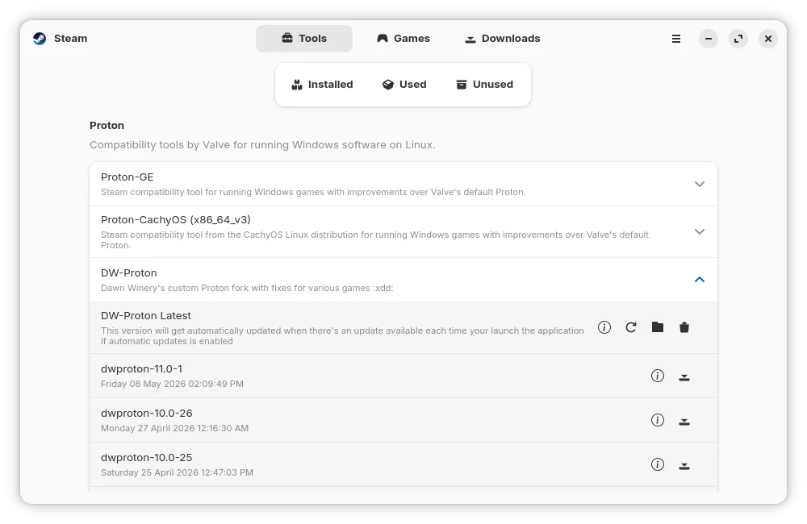The height and width of the screenshot is (524, 807).
Task: Download dwproton-10.0-25
Action: click(x=684, y=465)
